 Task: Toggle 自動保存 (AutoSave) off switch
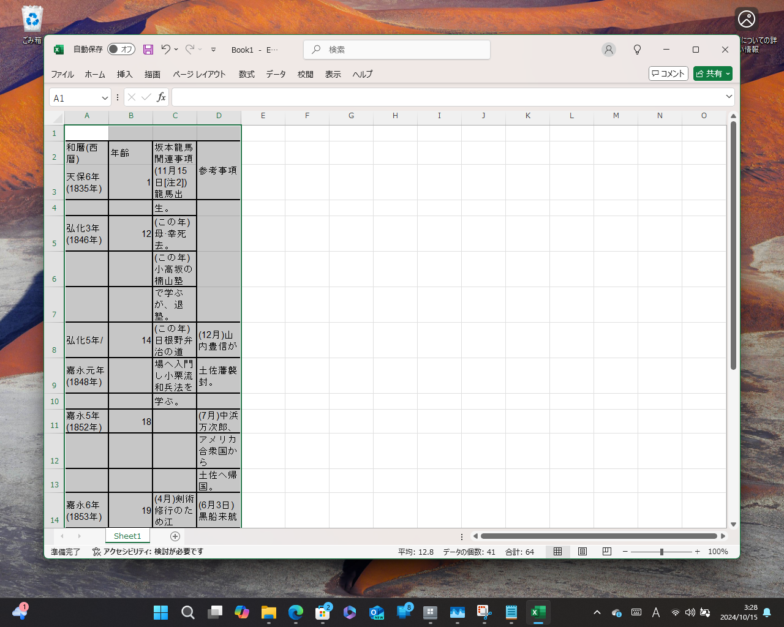pos(121,50)
